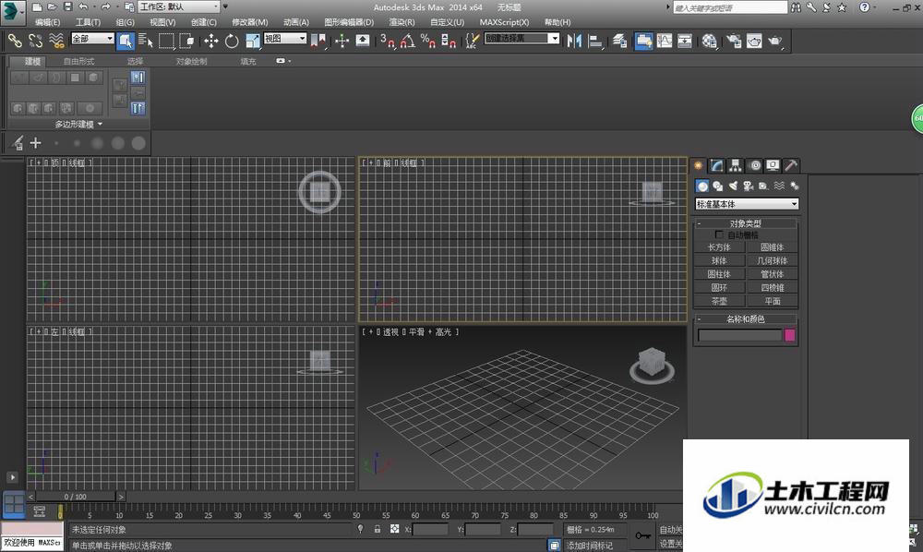Select the Systems category icon
The width and height of the screenshot is (923, 552).
[x=794, y=186]
